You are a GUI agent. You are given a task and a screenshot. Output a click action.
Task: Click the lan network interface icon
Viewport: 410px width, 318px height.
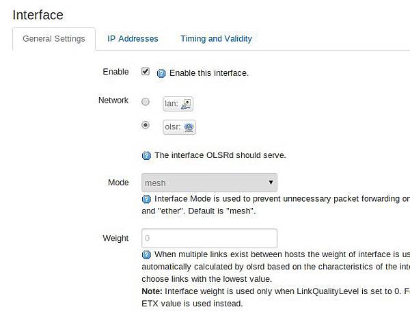pyautogui.click(x=186, y=104)
